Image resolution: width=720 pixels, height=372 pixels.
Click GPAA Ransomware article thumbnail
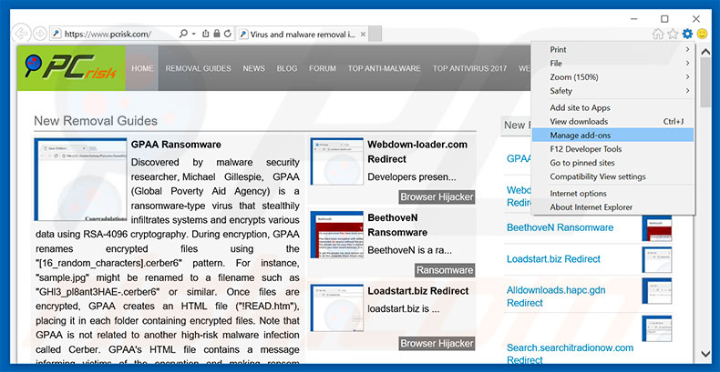click(x=80, y=179)
